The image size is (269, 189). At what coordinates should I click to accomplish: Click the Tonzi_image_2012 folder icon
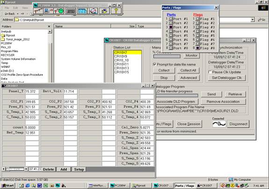[x=3, y=39]
